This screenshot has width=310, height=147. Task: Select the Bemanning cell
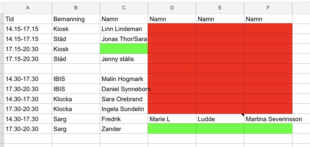coord(76,19)
